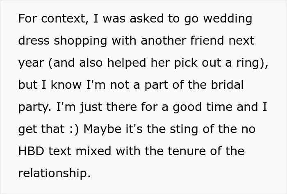
Task: Click the word "bridal"
Action: tap(227, 85)
